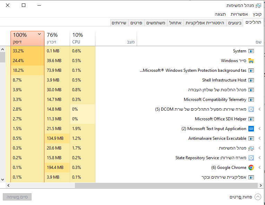The image size is (265, 205).
Task: Expand the Antimalware Service Executable row
Action: (259, 138)
